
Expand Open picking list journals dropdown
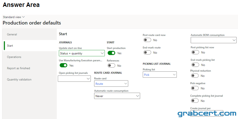pos(74,79)
